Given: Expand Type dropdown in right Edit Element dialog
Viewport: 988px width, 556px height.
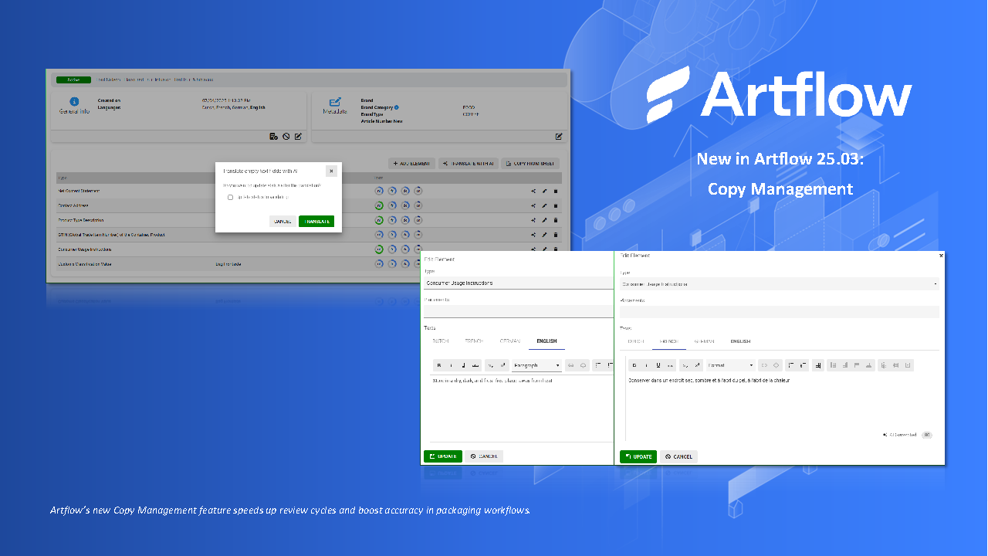Looking at the screenshot, I should pos(936,284).
